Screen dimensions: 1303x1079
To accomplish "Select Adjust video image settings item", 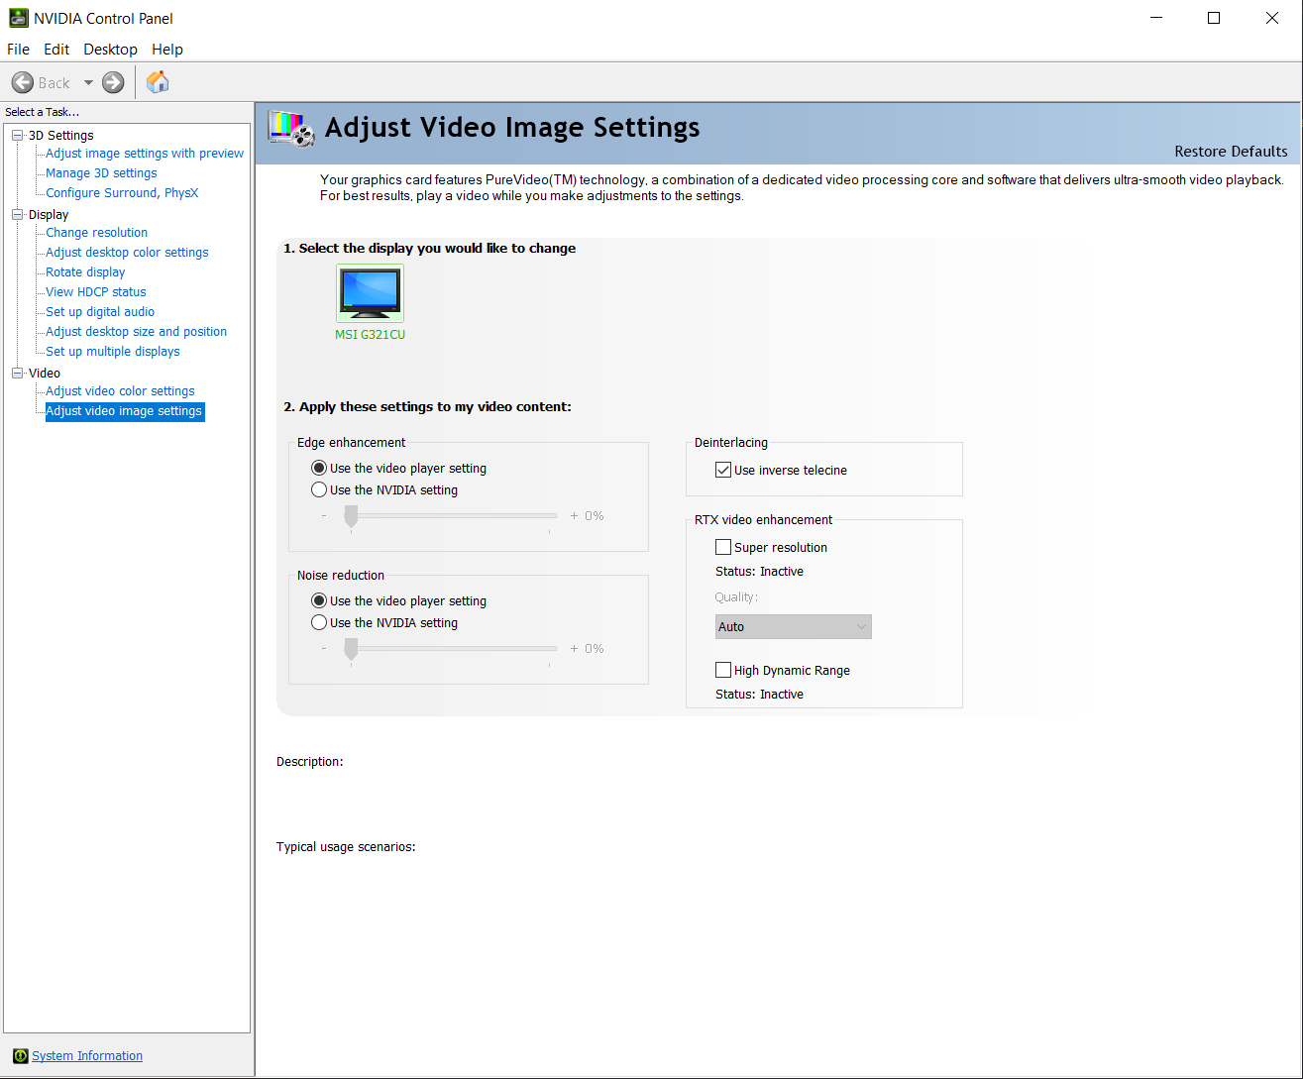I will coord(125,411).
